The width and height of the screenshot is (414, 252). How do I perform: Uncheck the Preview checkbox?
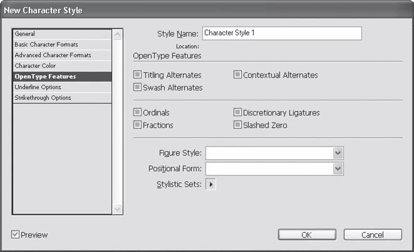[x=16, y=235]
